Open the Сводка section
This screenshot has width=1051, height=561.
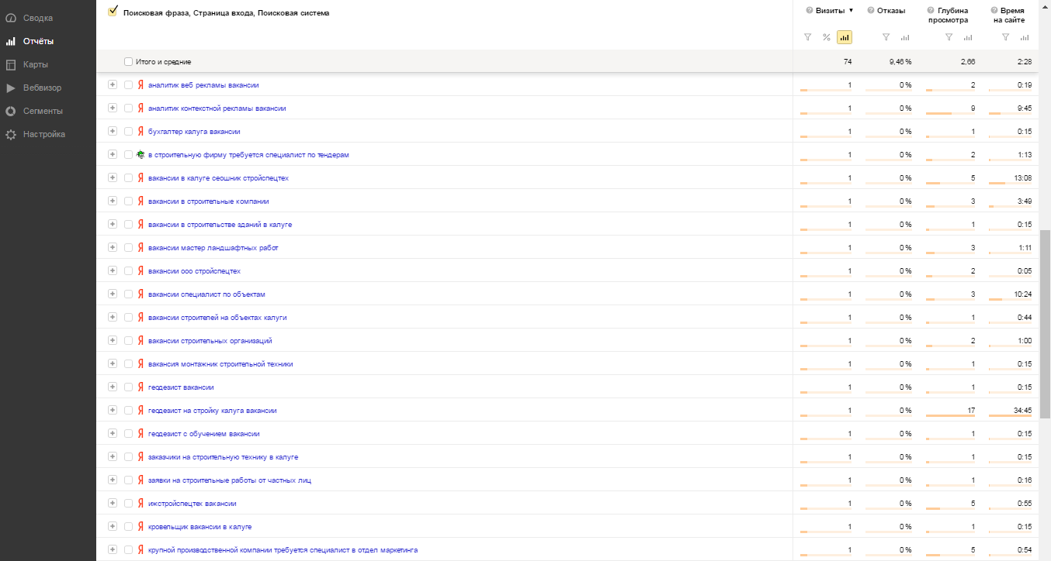coord(38,18)
